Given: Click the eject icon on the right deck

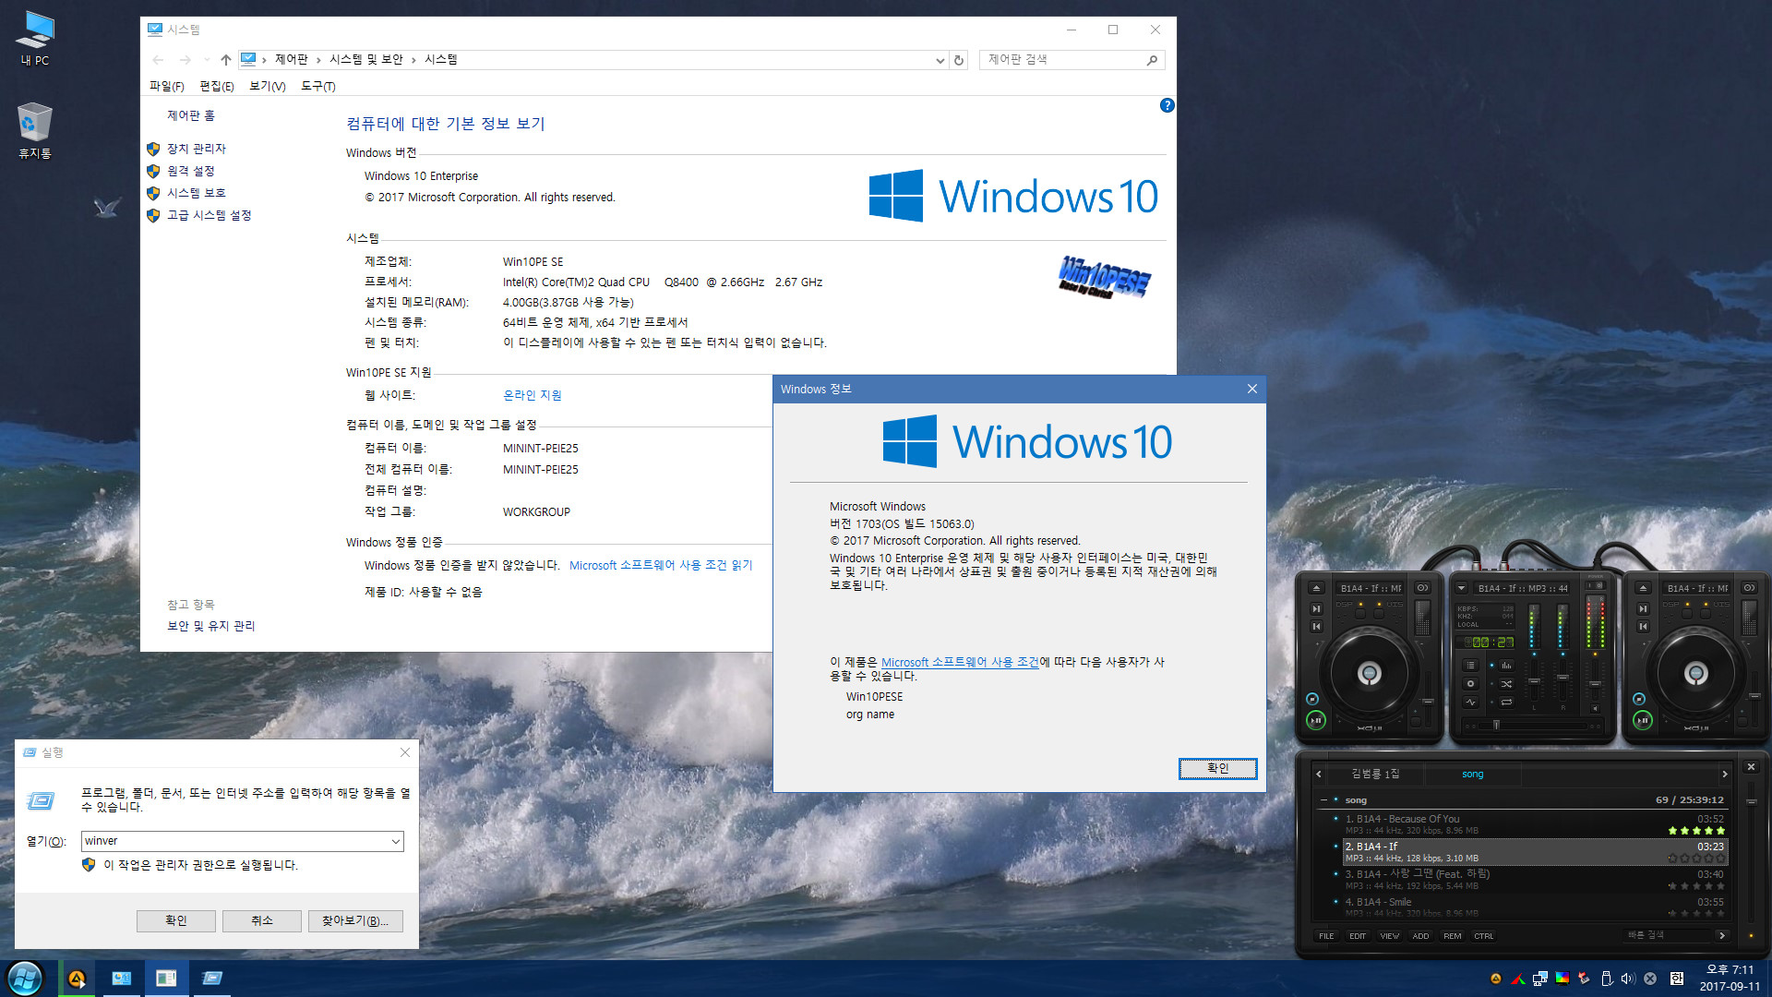Looking at the screenshot, I should (1643, 588).
